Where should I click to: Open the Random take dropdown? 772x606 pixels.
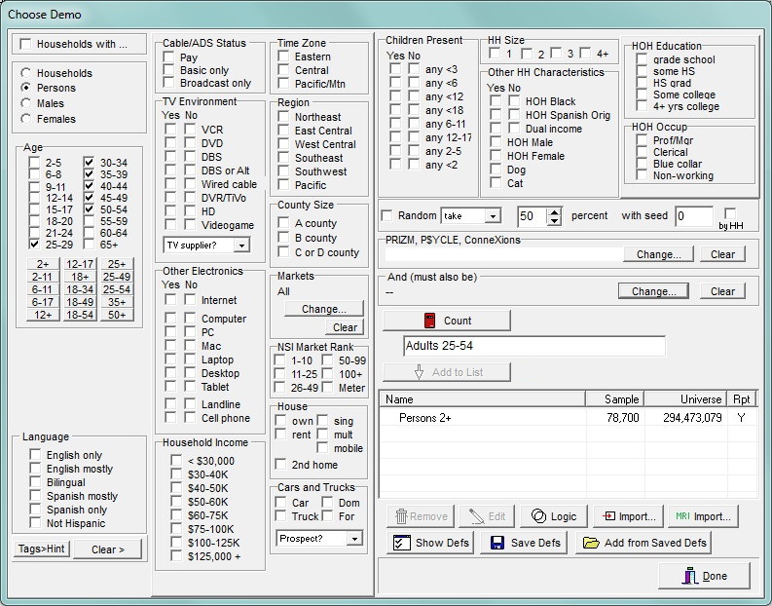click(x=493, y=215)
